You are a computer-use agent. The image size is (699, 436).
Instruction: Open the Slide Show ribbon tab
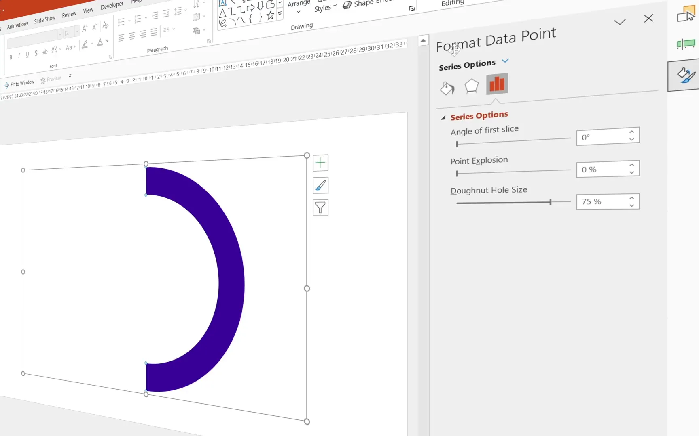pyautogui.click(x=44, y=19)
